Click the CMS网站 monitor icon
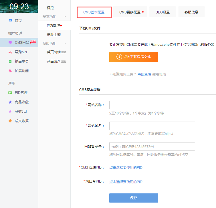Viewport: 216px width, 208px height. [10, 43]
